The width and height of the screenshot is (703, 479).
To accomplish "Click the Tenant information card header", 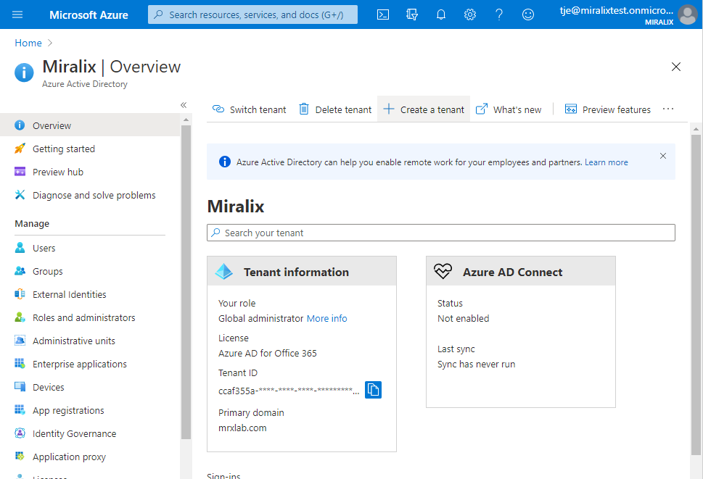I will [302, 271].
